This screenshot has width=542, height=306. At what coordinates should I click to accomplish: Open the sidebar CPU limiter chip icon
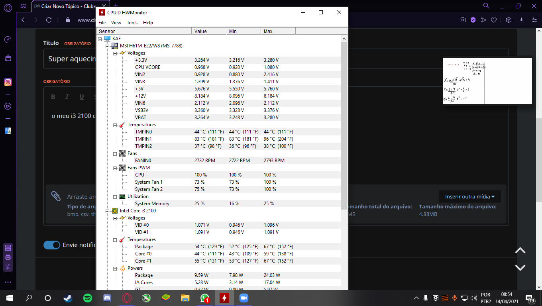(x=8, y=257)
